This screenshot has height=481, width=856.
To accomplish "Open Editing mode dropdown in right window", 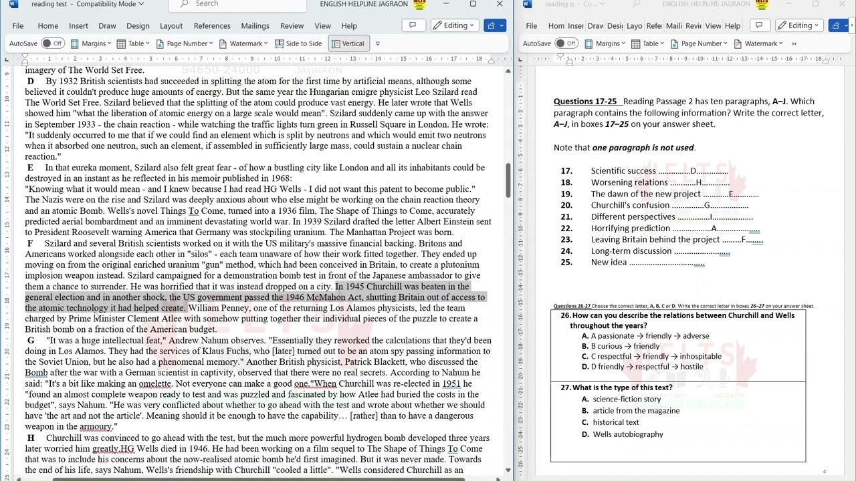I will pyautogui.click(x=799, y=25).
